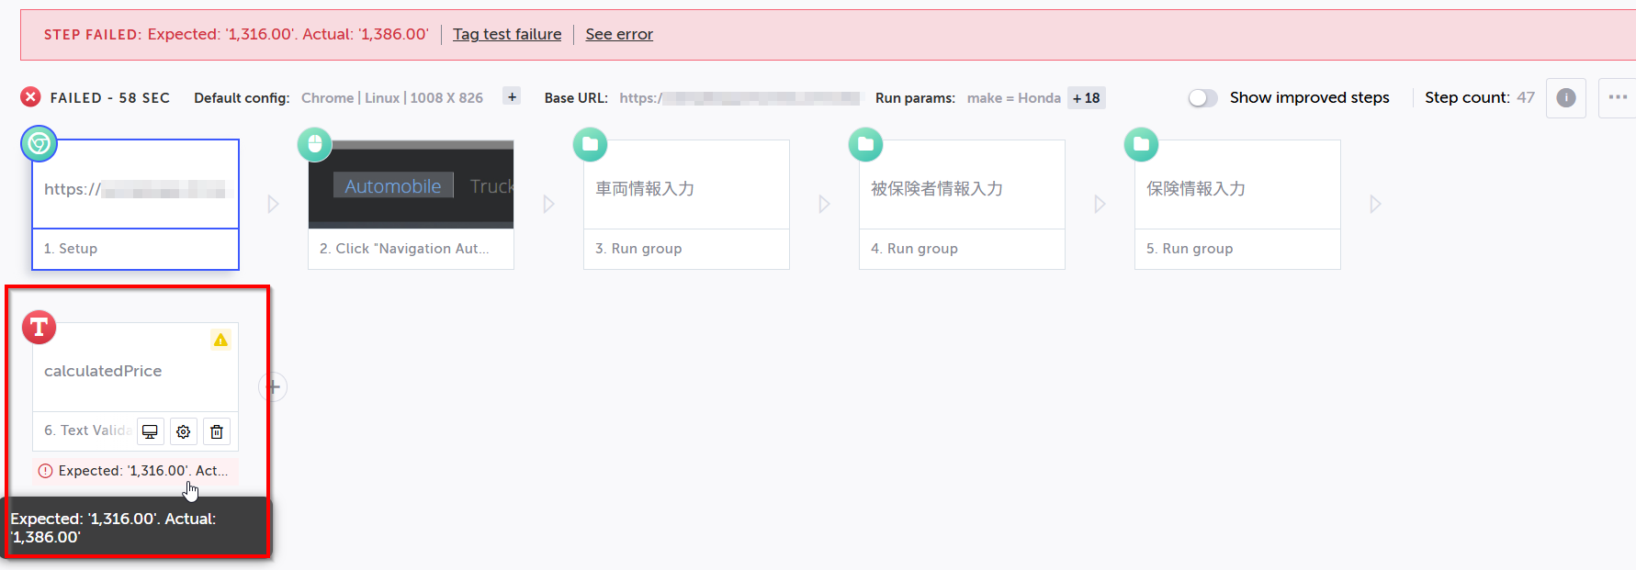Select the Setup step URL thumbnail
Image resolution: width=1636 pixels, height=570 pixels.
pos(136,184)
